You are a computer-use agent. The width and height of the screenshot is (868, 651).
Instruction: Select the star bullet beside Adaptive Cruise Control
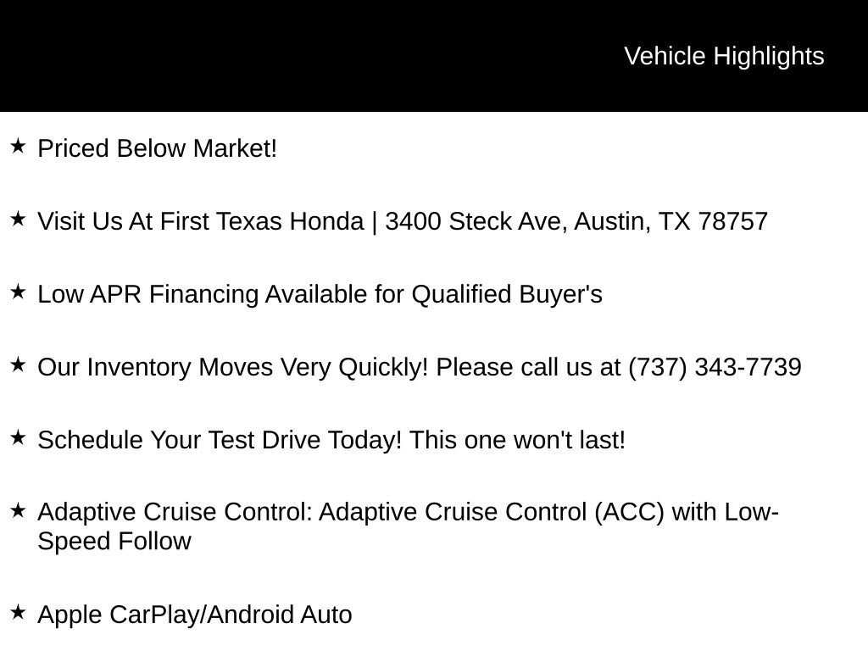tap(18, 510)
